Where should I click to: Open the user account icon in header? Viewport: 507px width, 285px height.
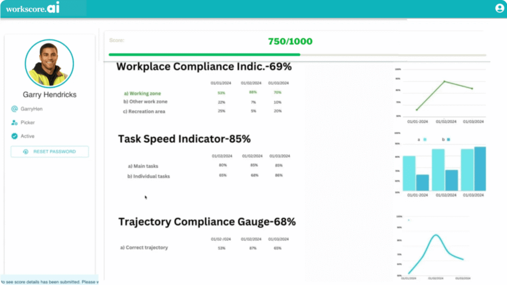coord(499,8)
